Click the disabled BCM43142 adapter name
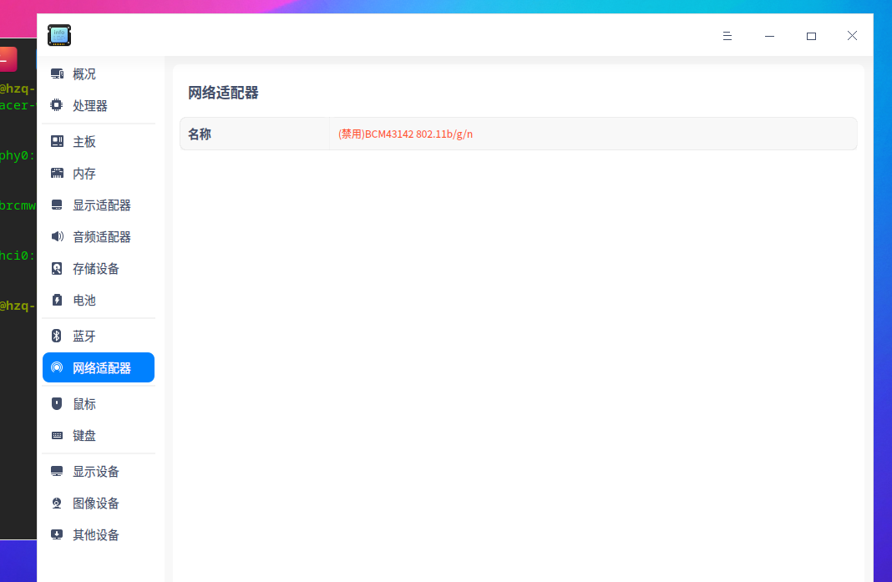The width and height of the screenshot is (892, 582). [x=404, y=134]
